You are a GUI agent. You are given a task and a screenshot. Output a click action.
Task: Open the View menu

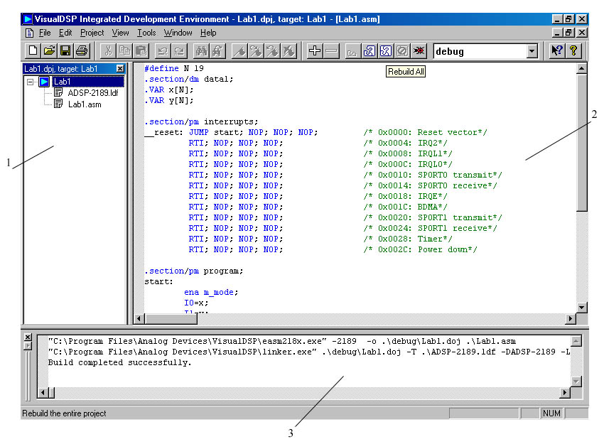[120, 33]
